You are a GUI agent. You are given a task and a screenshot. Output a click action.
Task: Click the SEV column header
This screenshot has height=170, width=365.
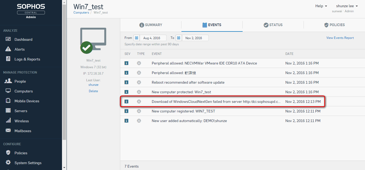point(127,54)
